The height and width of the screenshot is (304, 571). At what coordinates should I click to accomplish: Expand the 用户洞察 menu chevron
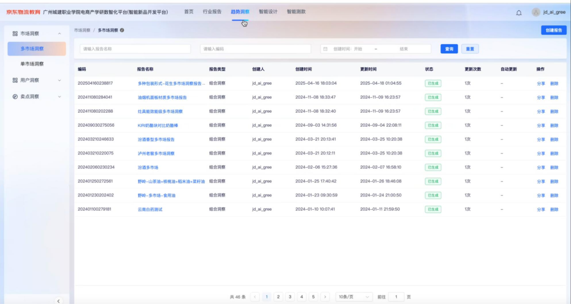coord(60,80)
